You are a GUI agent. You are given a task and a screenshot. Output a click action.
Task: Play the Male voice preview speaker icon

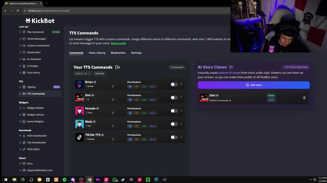click(94, 122)
